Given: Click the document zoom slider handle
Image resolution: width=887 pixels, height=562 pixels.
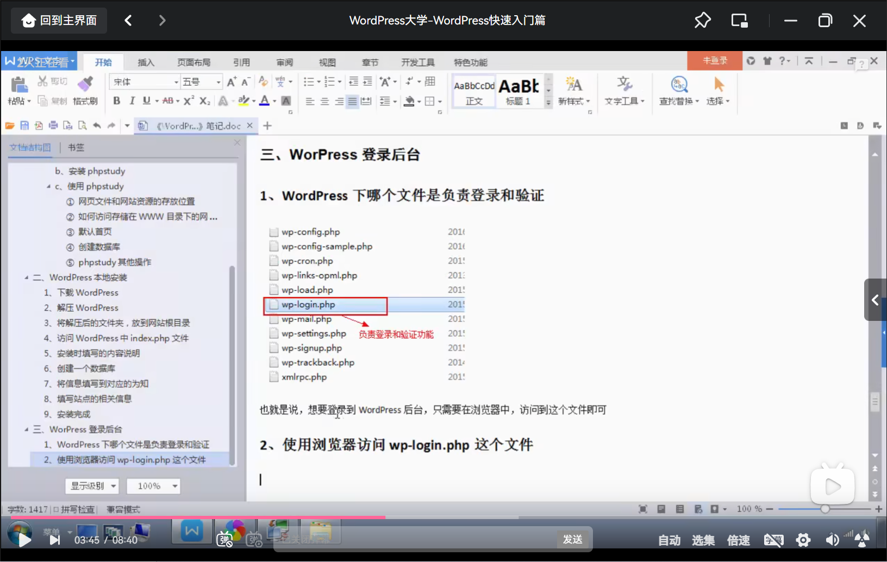Looking at the screenshot, I should pyautogui.click(x=825, y=509).
